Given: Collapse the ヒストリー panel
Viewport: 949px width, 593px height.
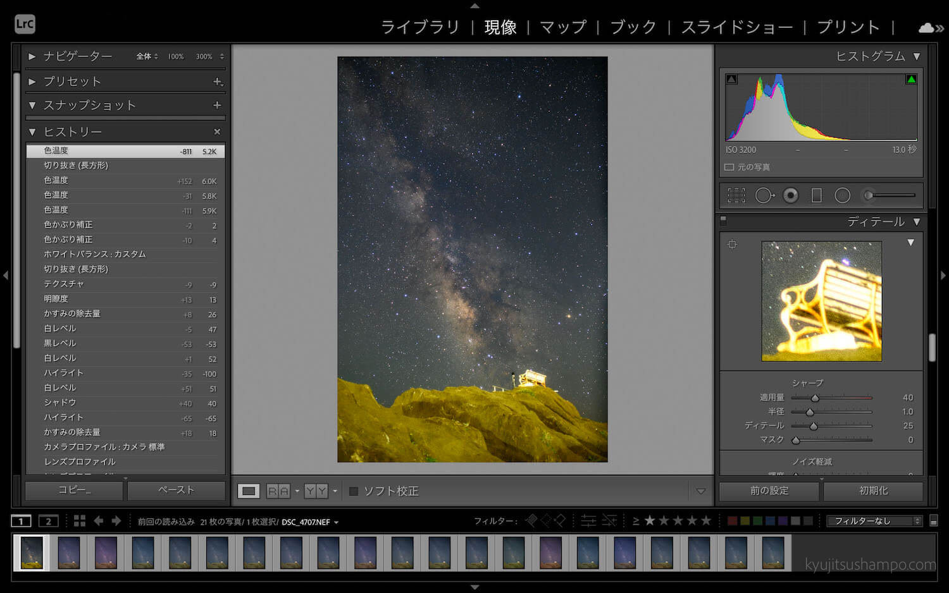Looking at the screenshot, I should (32, 131).
